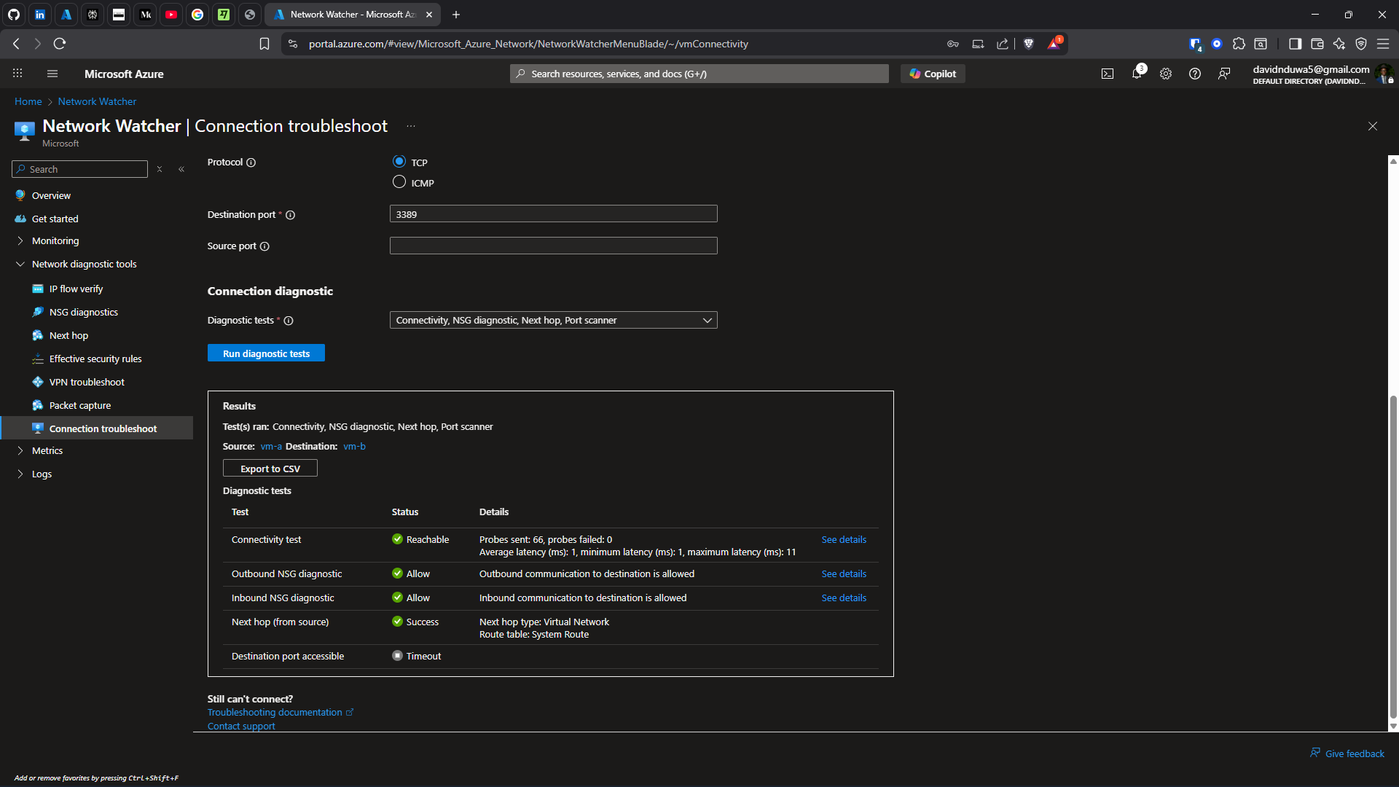
Task: Expand the Monitoring section
Action: [20, 241]
